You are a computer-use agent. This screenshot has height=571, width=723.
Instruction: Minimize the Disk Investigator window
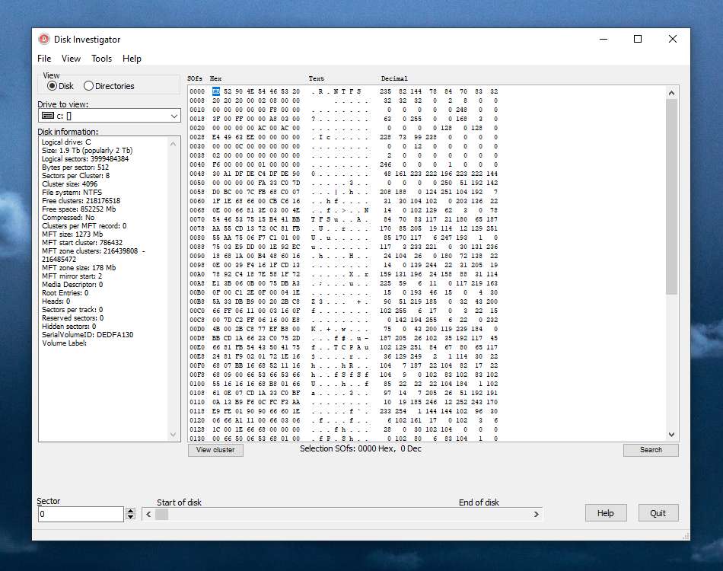[x=604, y=39]
